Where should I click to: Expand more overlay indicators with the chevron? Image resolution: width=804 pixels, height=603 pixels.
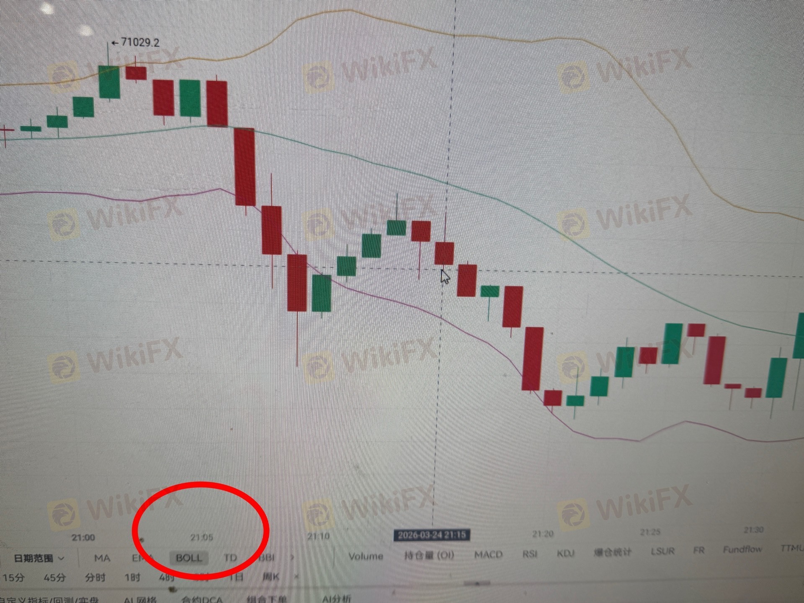coord(292,557)
